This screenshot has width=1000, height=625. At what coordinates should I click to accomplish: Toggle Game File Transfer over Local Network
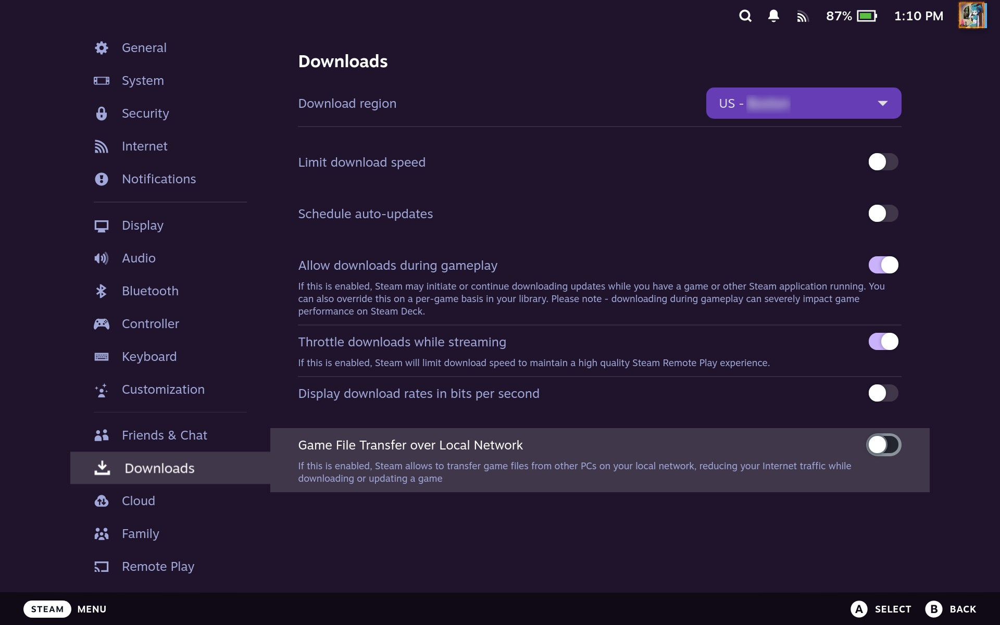pos(883,445)
